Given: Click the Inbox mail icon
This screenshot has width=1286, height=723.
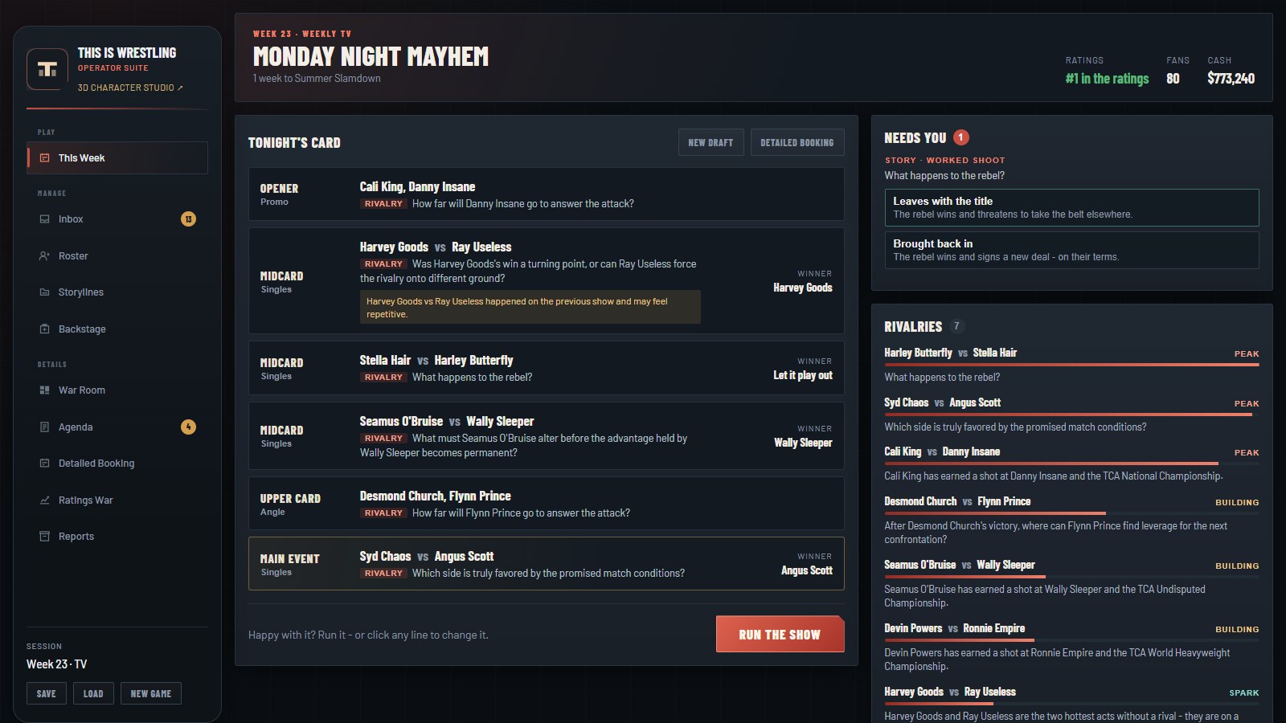Looking at the screenshot, I should 45,219.
